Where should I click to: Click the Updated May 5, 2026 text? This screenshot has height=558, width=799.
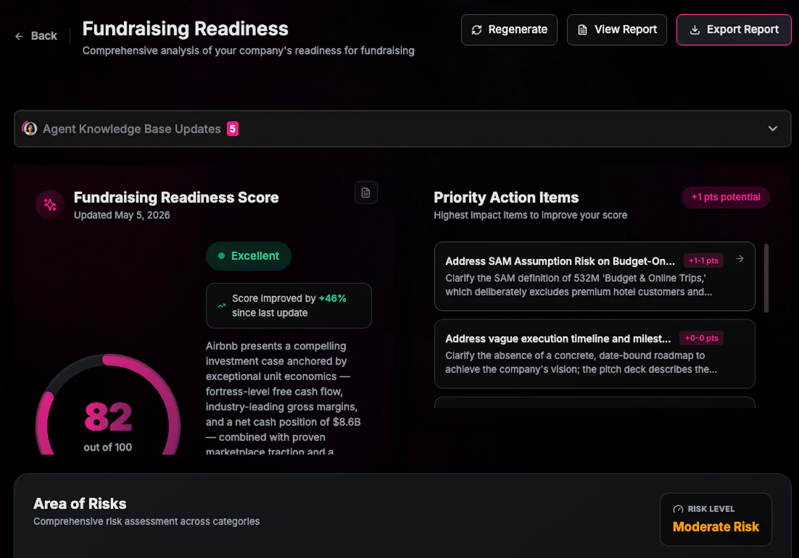coord(122,215)
